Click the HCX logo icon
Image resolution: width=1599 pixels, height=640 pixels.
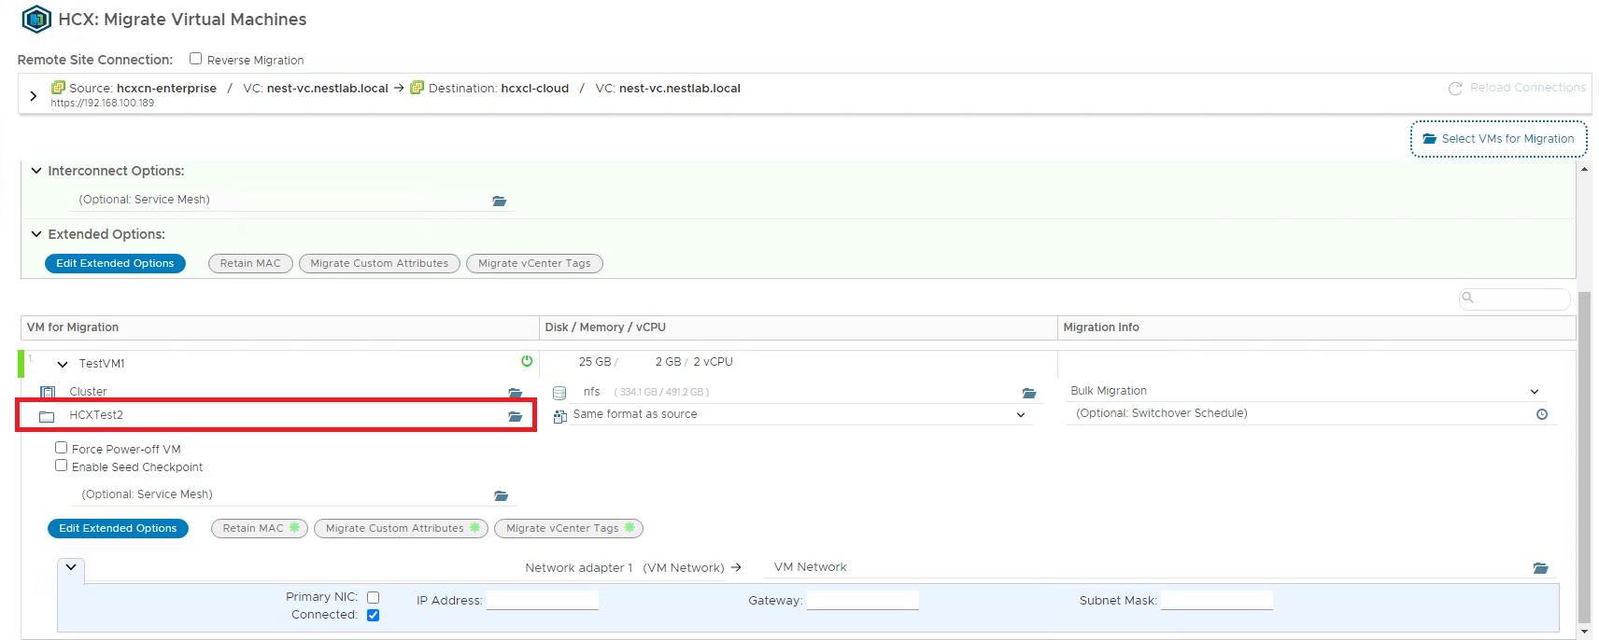(x=36, y=19)
